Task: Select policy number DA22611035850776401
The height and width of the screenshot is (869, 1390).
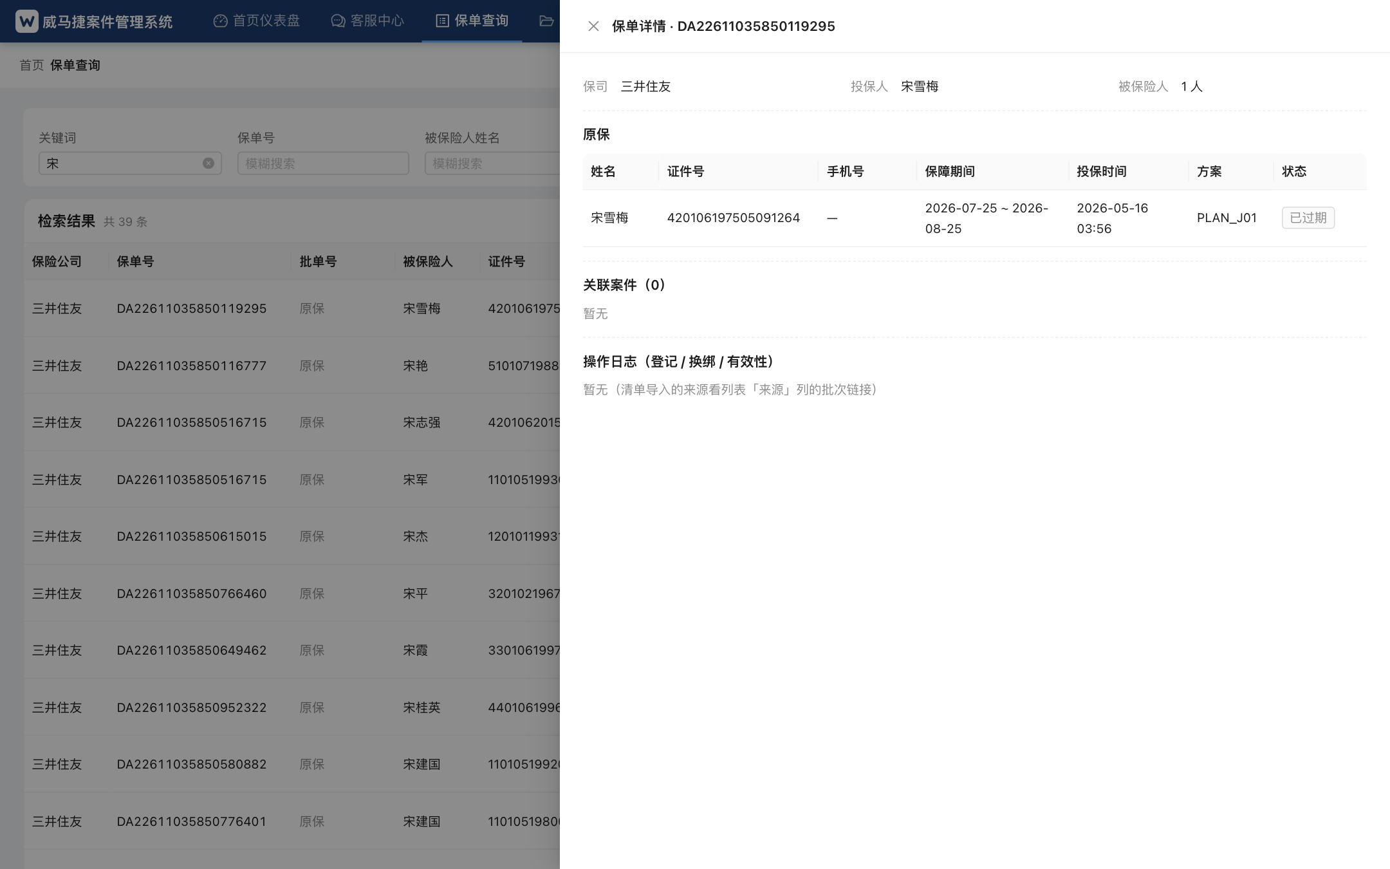Action: coord(192,821)
